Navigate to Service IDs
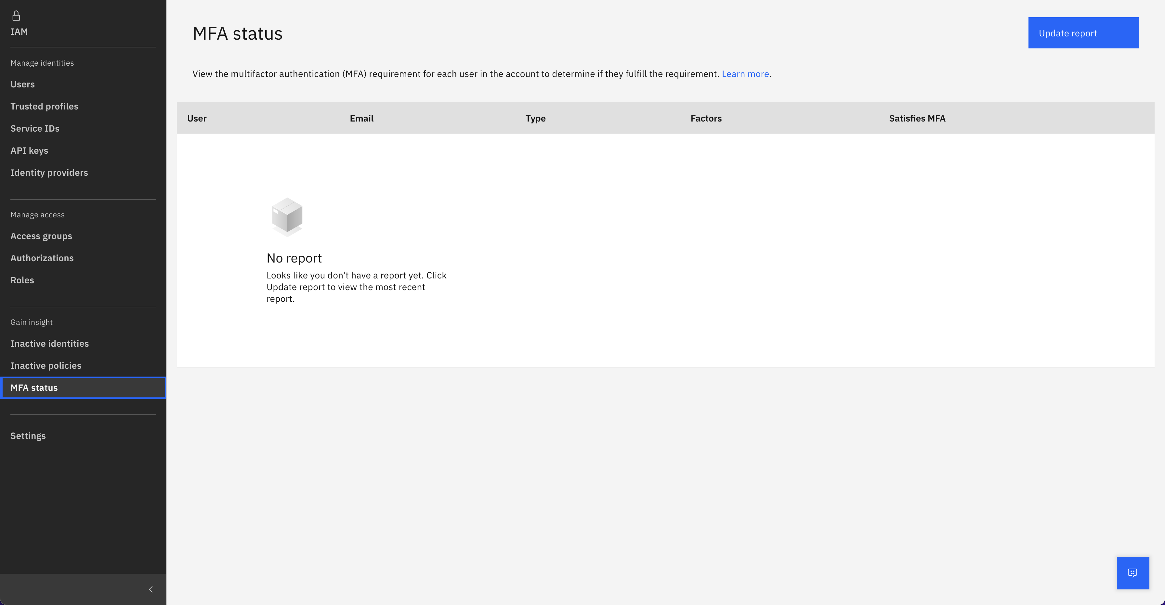Screen dimensions: 1165x605 pos(35,128)
